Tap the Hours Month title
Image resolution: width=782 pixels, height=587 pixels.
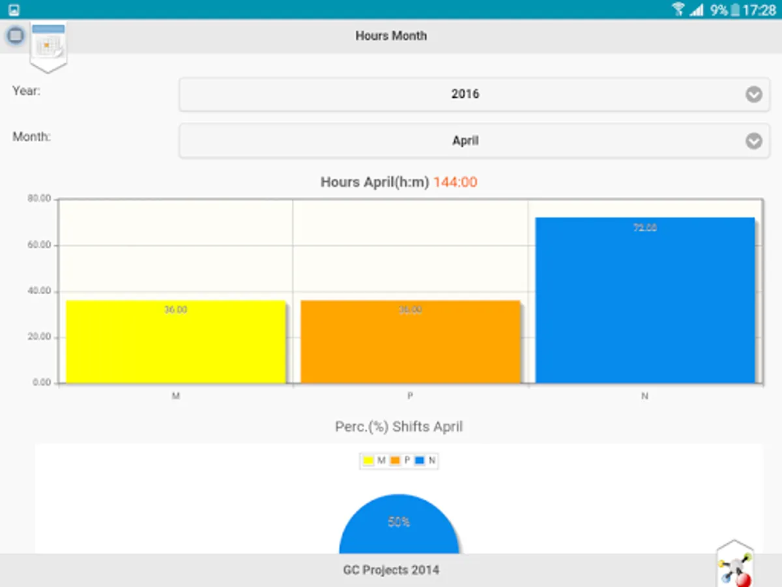(391, 36)
